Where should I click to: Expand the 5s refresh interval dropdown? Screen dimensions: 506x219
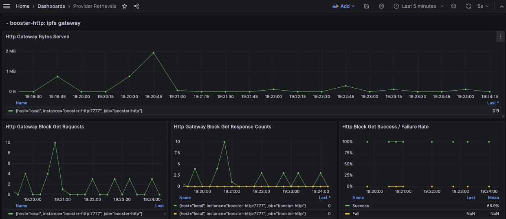[483, 6]
